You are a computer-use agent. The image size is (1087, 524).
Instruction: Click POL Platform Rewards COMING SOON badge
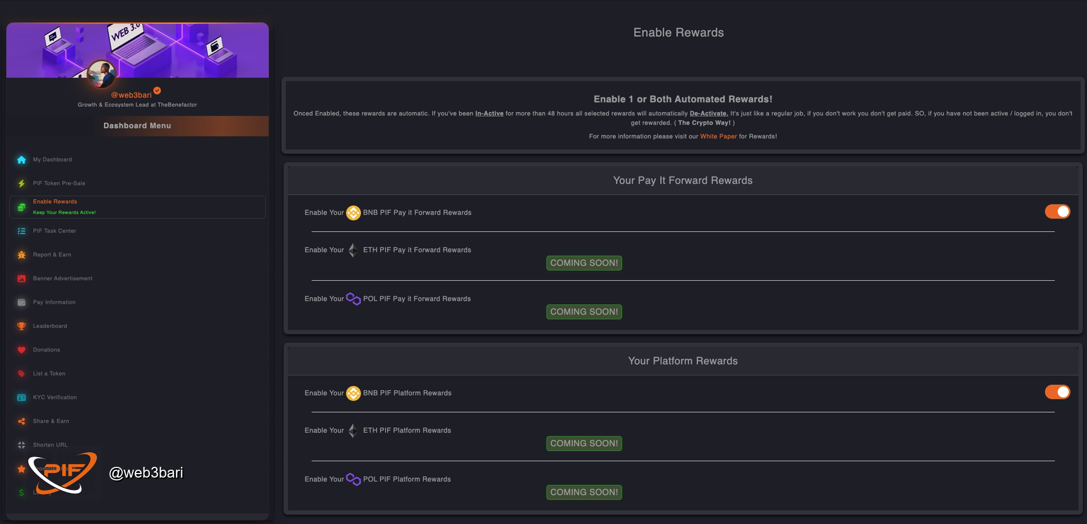tap(584, 492)
